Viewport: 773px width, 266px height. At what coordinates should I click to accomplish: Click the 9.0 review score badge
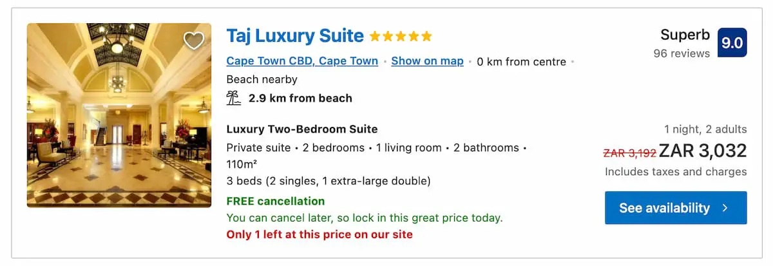pos(732,43)
